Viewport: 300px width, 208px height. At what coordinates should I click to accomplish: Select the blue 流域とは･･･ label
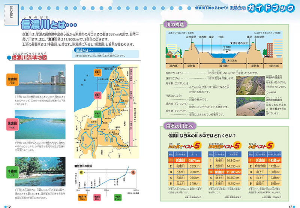pyautogui.click(x=94, y=50)
